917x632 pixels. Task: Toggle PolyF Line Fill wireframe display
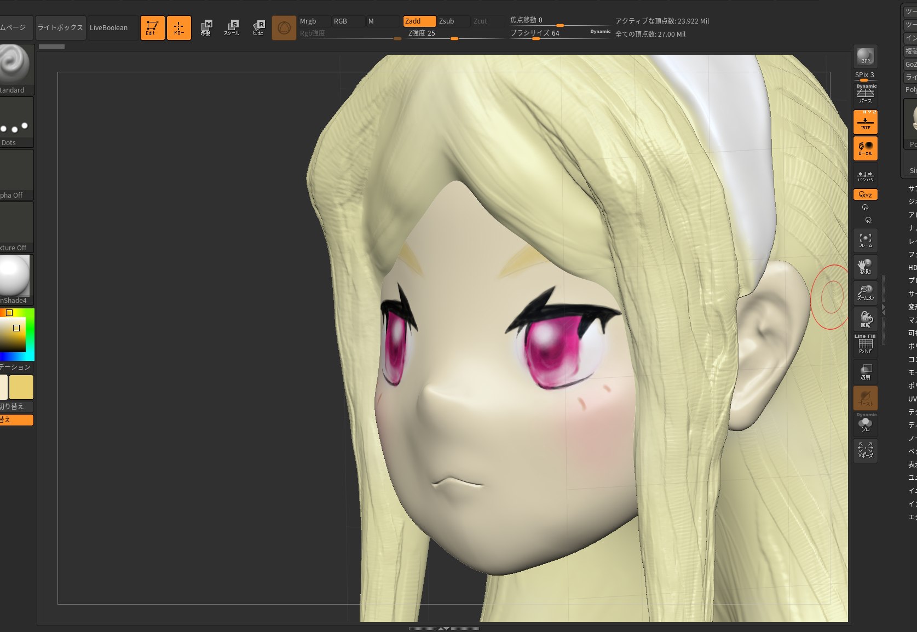click(x=866, y=344)
